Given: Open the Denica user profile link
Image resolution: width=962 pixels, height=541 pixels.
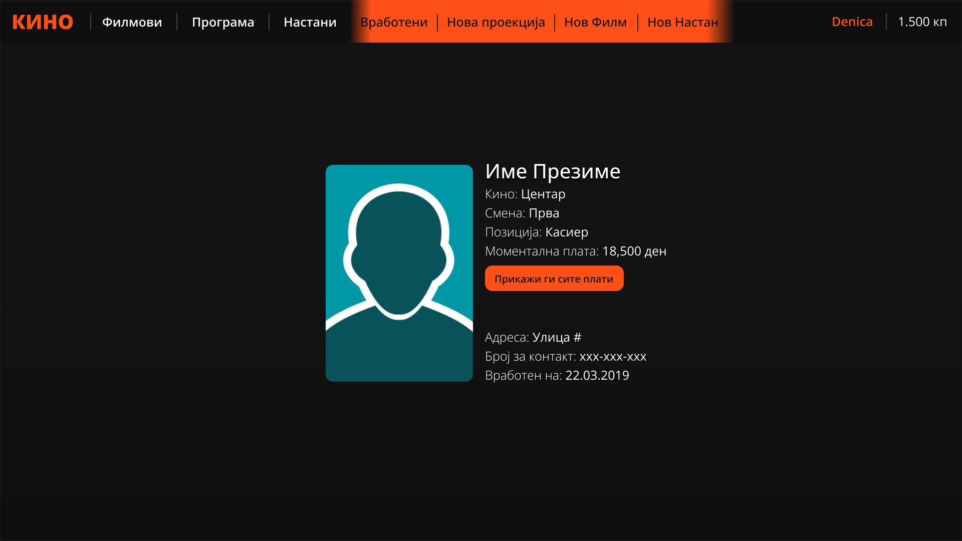Looking at the screenshot, I should tap(852, 22).
